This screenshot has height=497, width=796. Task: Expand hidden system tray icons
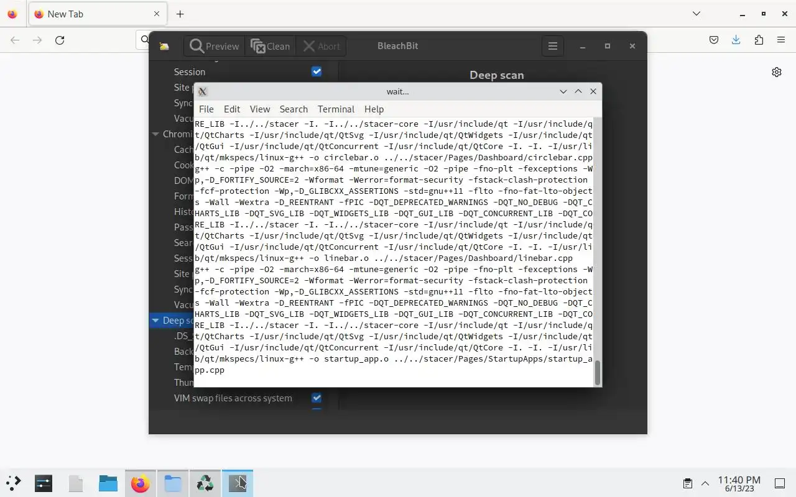[705, 483]
